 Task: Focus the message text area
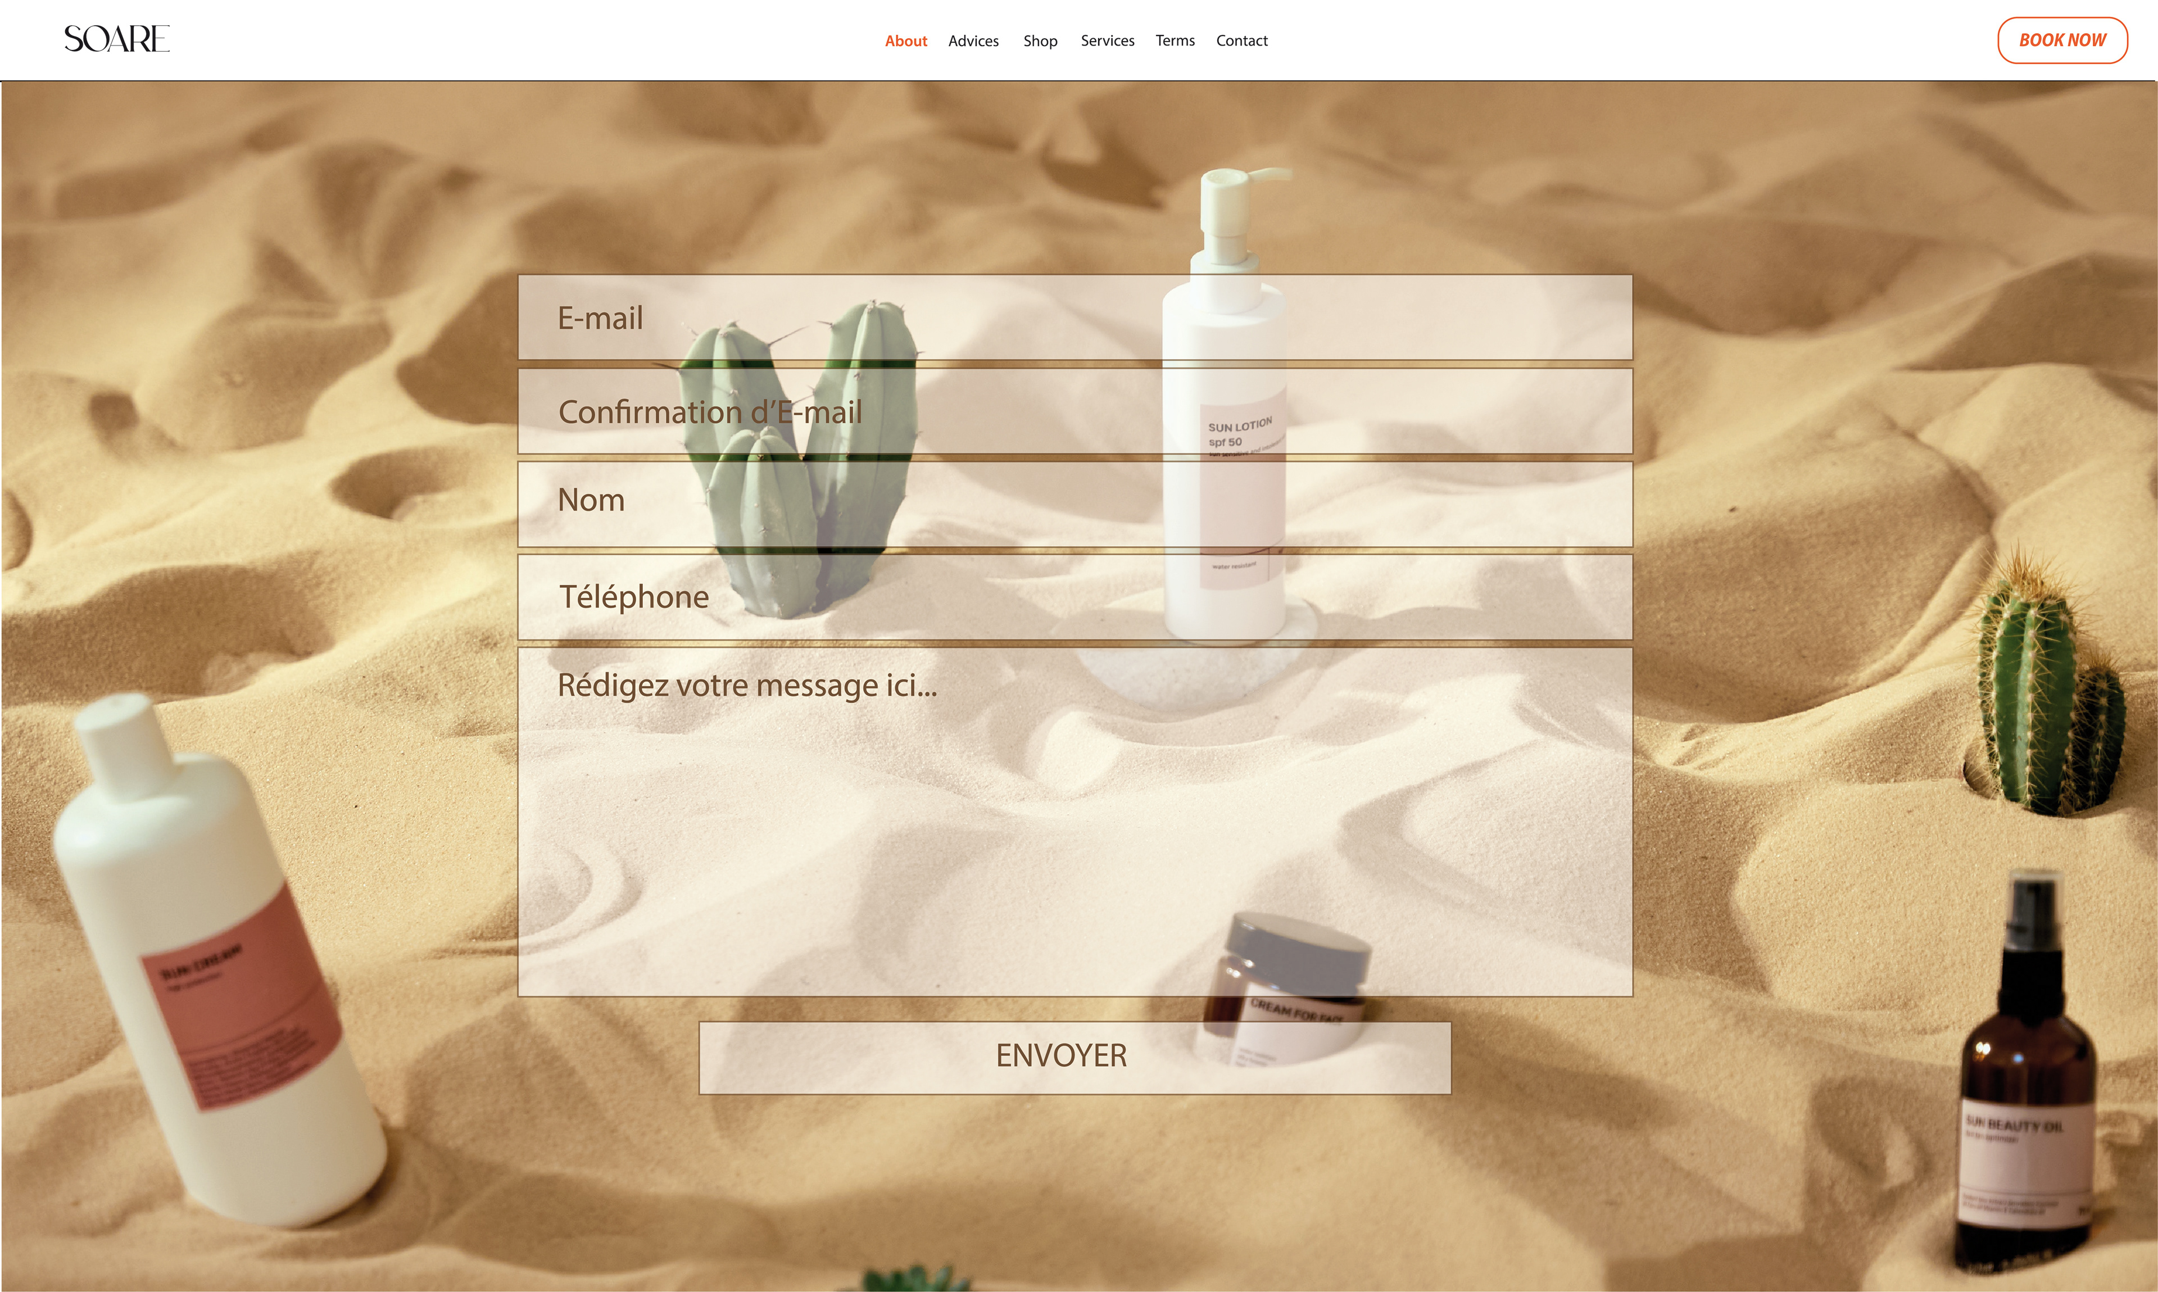pos(1074,821)
